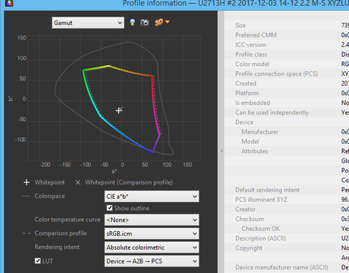
Task: Open the orange 3D view icon
Action: pyautogui.click(x=159, y=23)
